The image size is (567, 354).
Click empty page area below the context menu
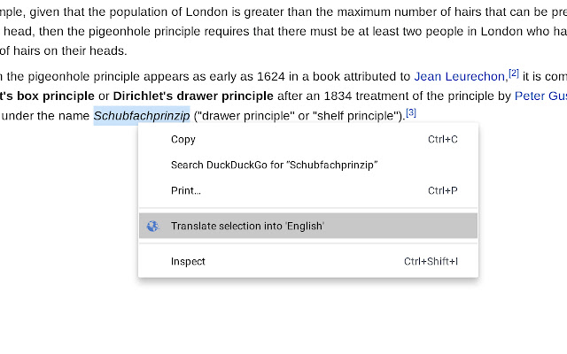click(x=283, y=319)
